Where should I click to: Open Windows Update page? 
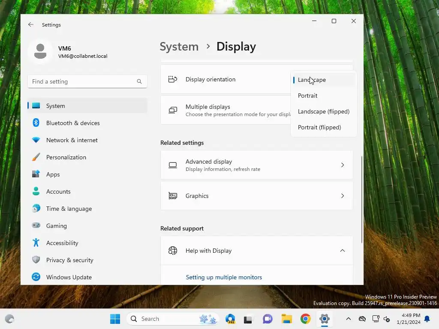pyautogui.click(x=87, y=277)
